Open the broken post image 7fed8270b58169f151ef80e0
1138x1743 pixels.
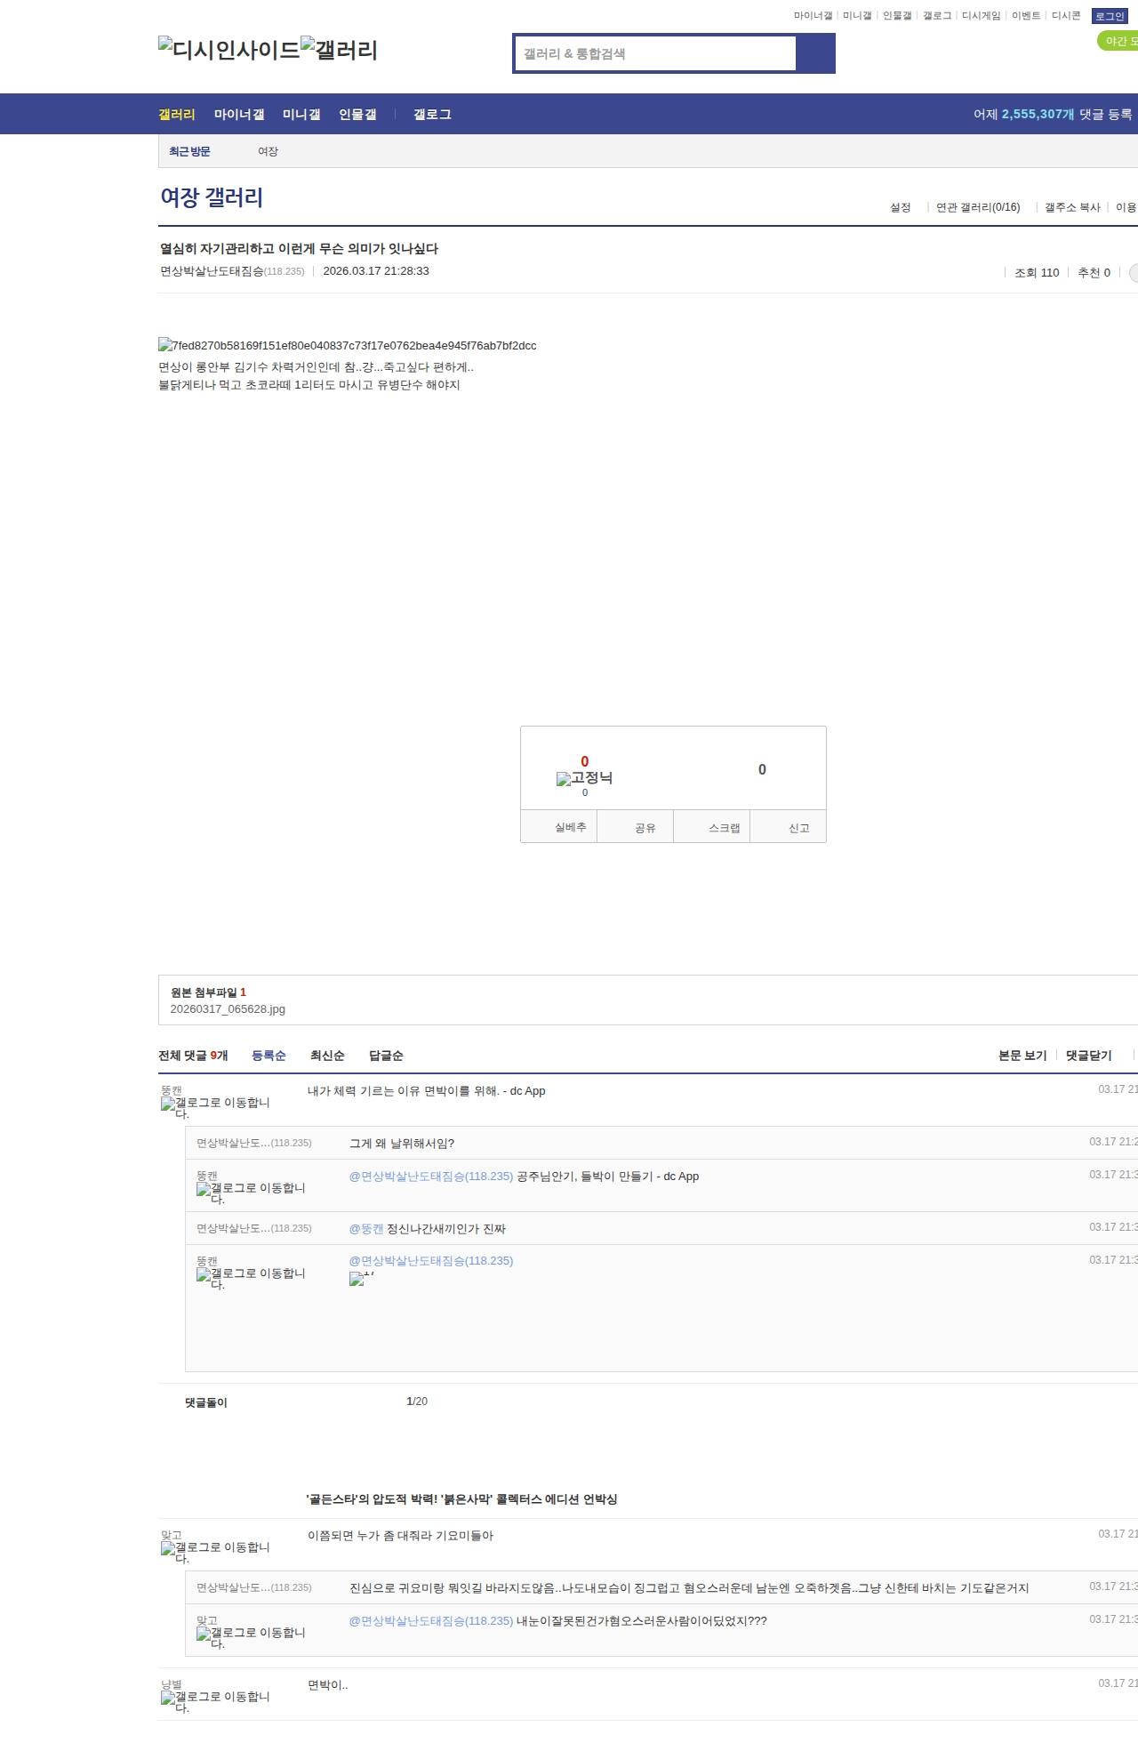click(x=348, y=345)
